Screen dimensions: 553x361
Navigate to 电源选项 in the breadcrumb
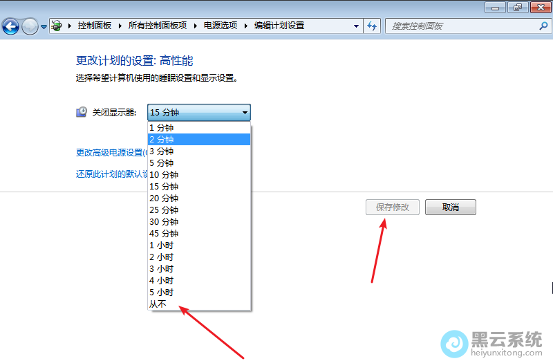[x=220, y=26]
